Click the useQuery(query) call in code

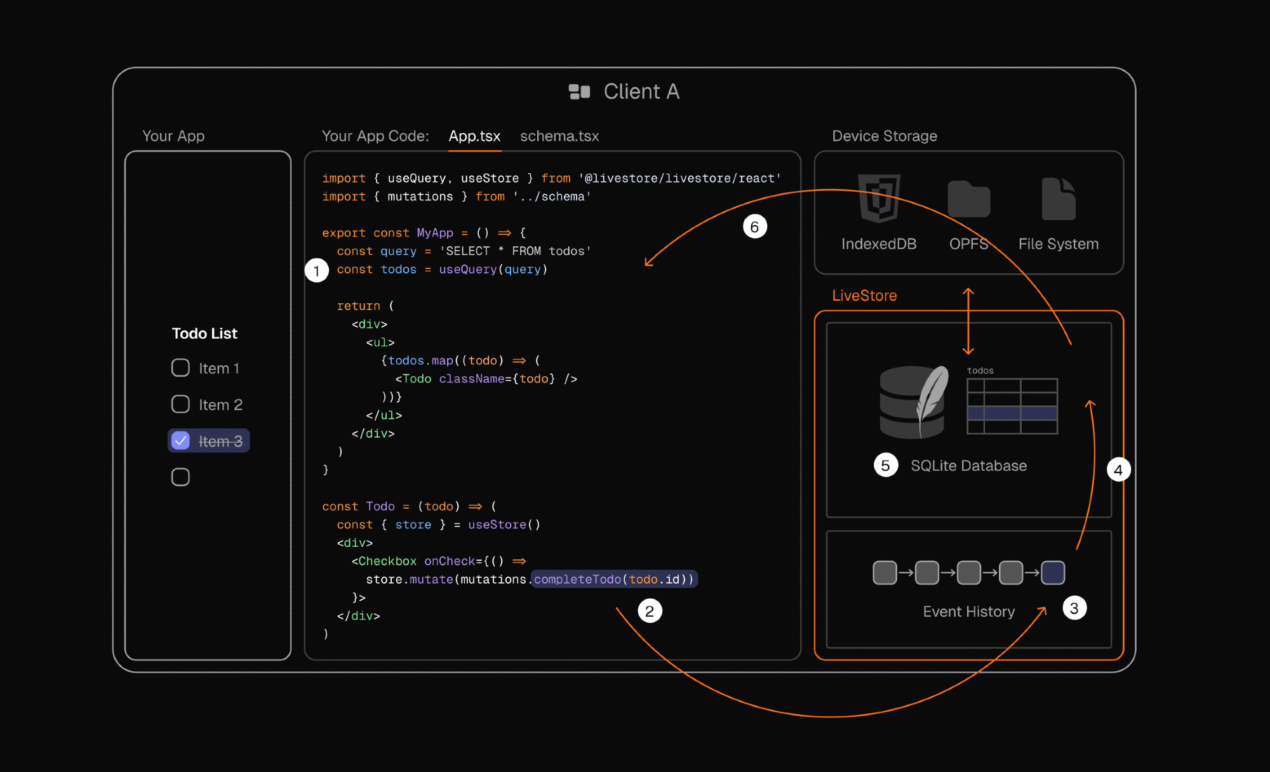(x=493, y=270)
